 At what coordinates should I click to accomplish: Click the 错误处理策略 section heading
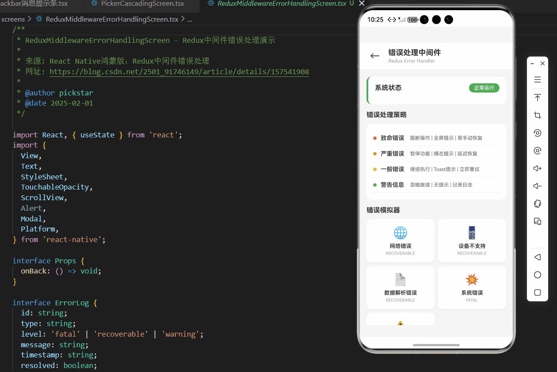(386, 115)
